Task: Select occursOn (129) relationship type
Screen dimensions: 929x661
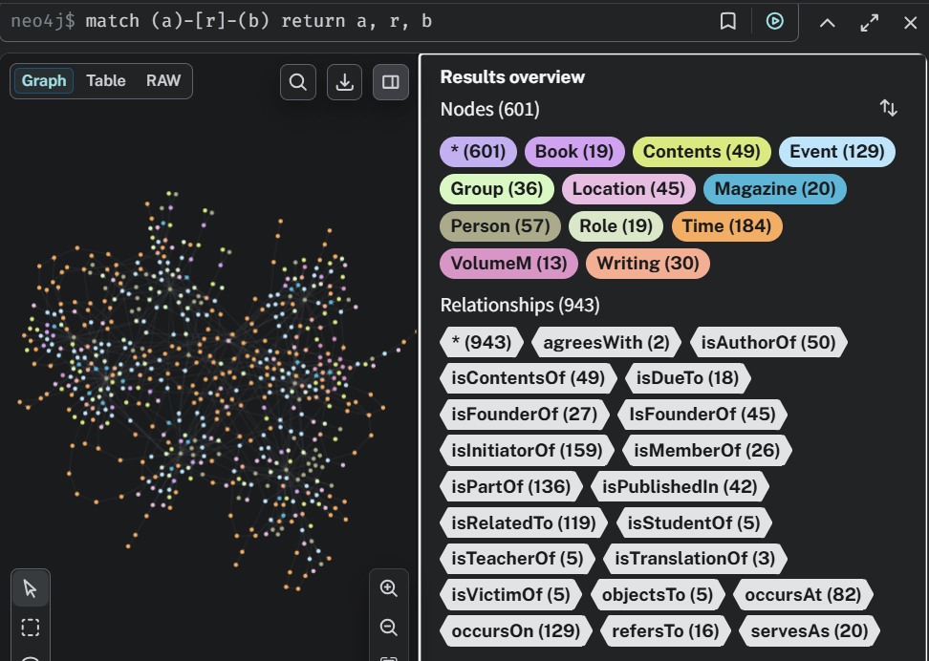Action: click(516, 631)
